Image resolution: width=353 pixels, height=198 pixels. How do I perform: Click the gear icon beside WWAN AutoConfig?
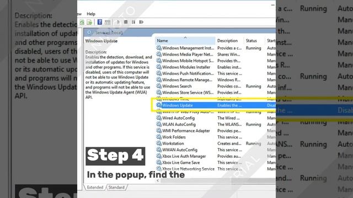pyautogui.click(x=159, y=150)
